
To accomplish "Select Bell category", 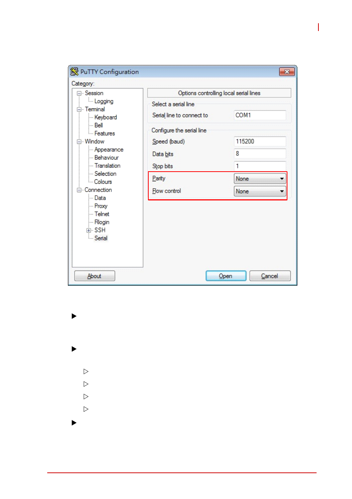I will 99,125.
